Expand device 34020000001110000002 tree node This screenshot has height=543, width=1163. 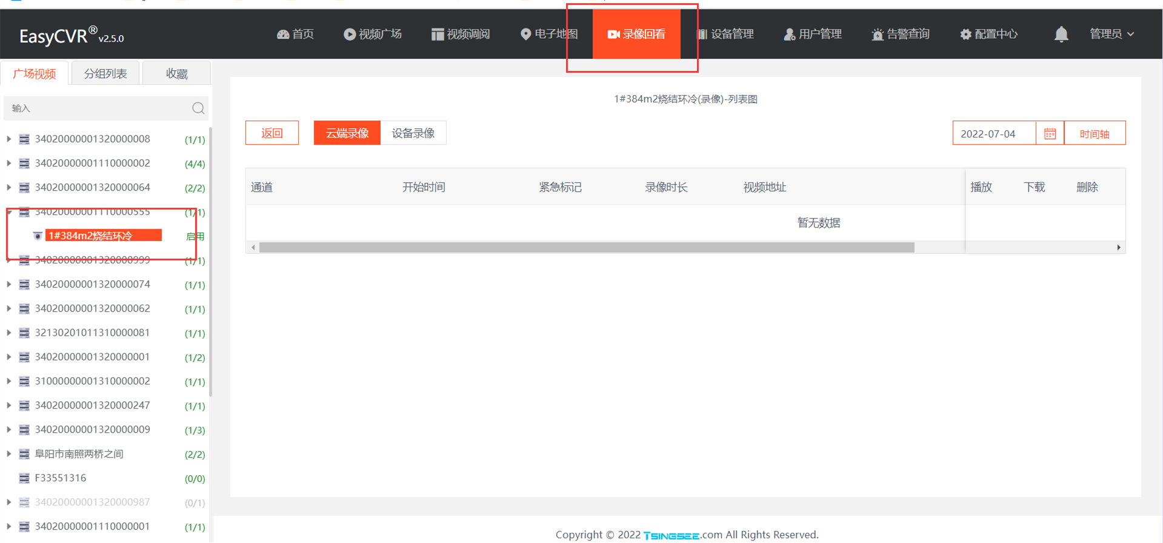pos(9,163)
